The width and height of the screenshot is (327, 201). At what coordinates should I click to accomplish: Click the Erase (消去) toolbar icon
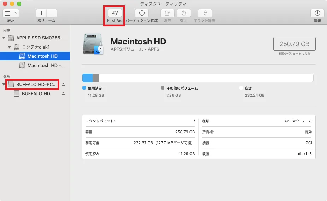tap(168, 13)
